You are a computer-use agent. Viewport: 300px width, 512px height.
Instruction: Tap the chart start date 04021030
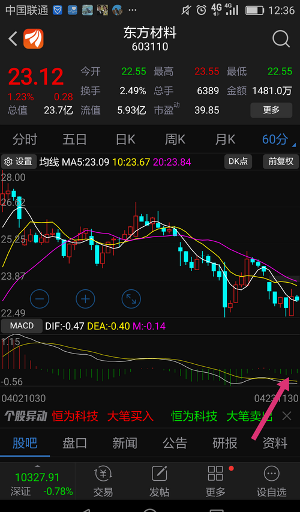click(23, 399)
